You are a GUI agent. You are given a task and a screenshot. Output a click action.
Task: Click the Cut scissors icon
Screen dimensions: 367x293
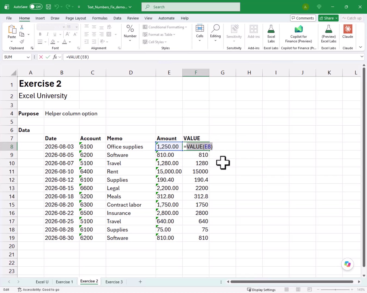tap(22, 27)
